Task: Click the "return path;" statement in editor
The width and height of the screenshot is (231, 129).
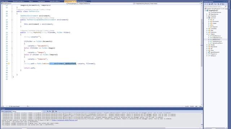Action: (30, 68)
